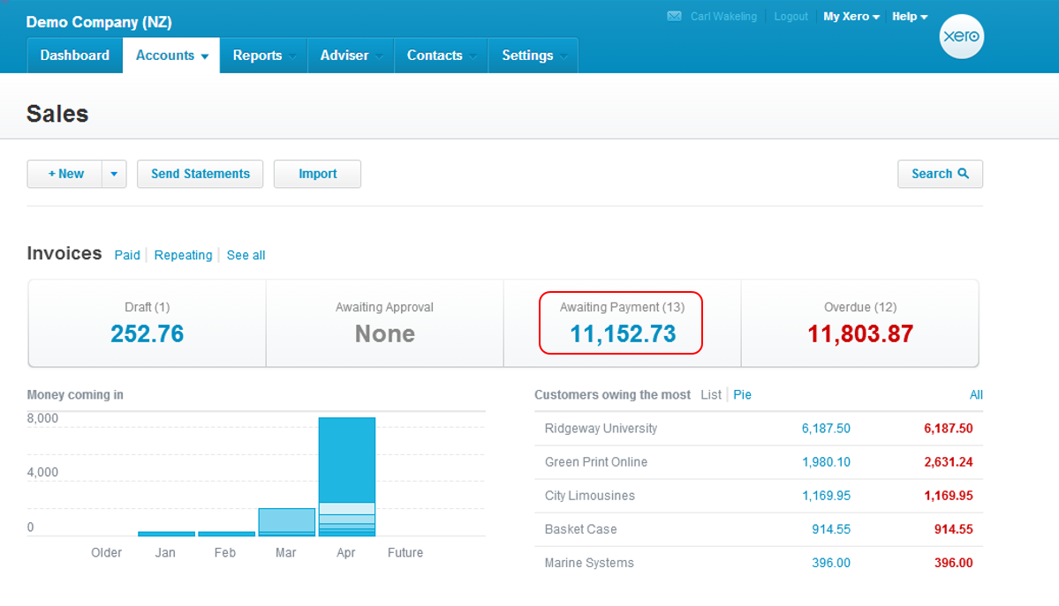Open the Xero logo in the header
1059x606 pixels.
tap(961, 36)
